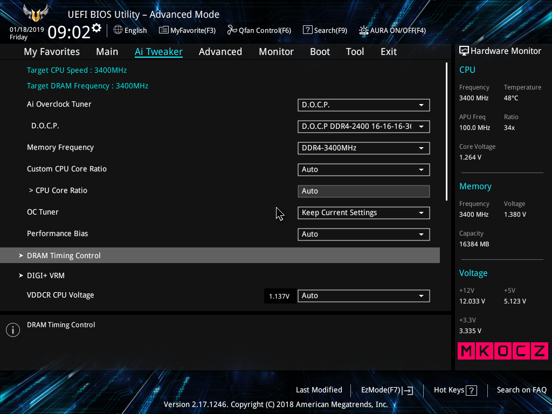Click the Hot Keys question mark icon
This screenshot has height=414, width=552.
(x=471, y=390)
